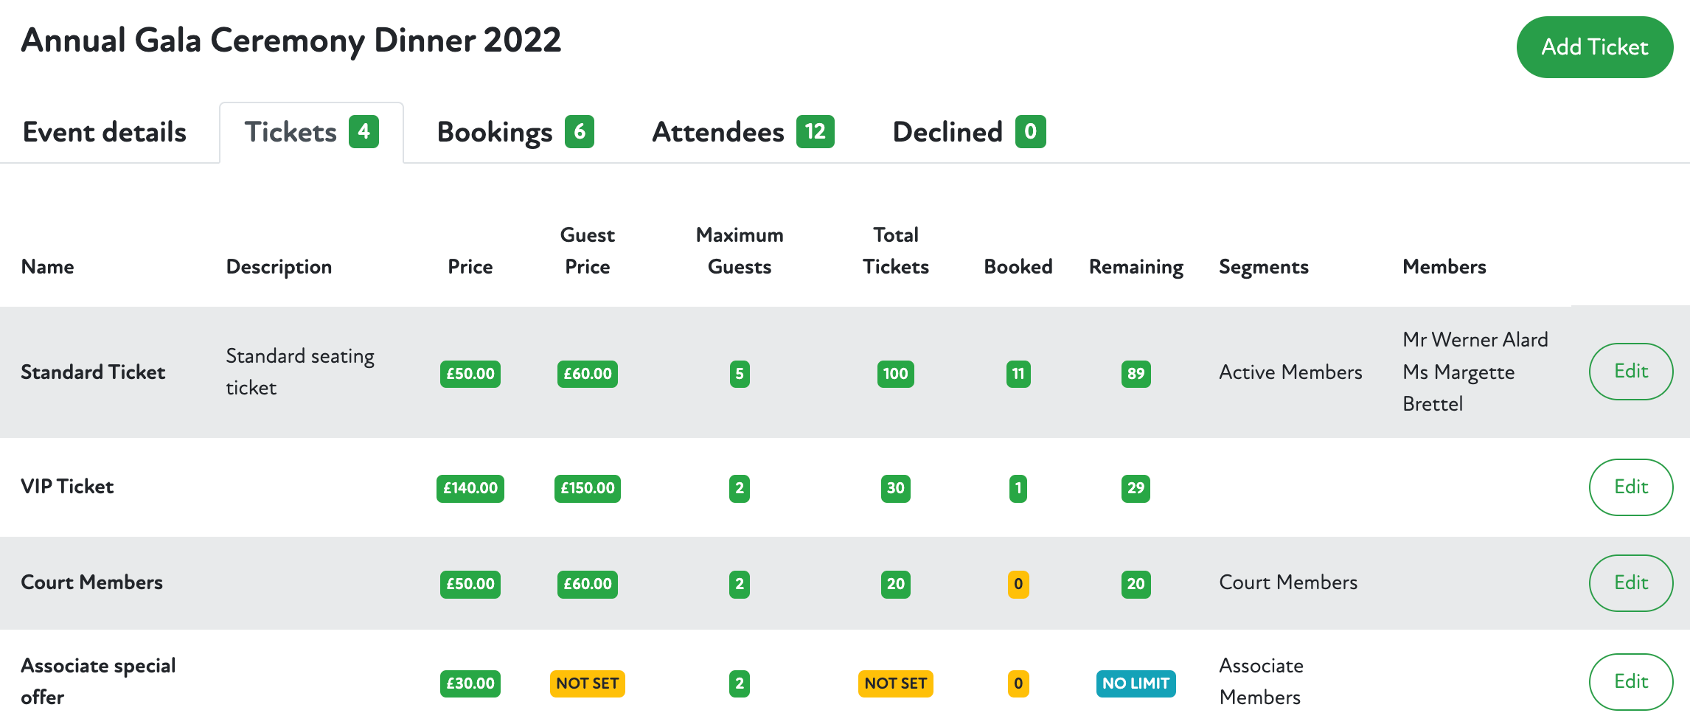Click the Active Members segment text
1690x727 pixels.
1290,372
